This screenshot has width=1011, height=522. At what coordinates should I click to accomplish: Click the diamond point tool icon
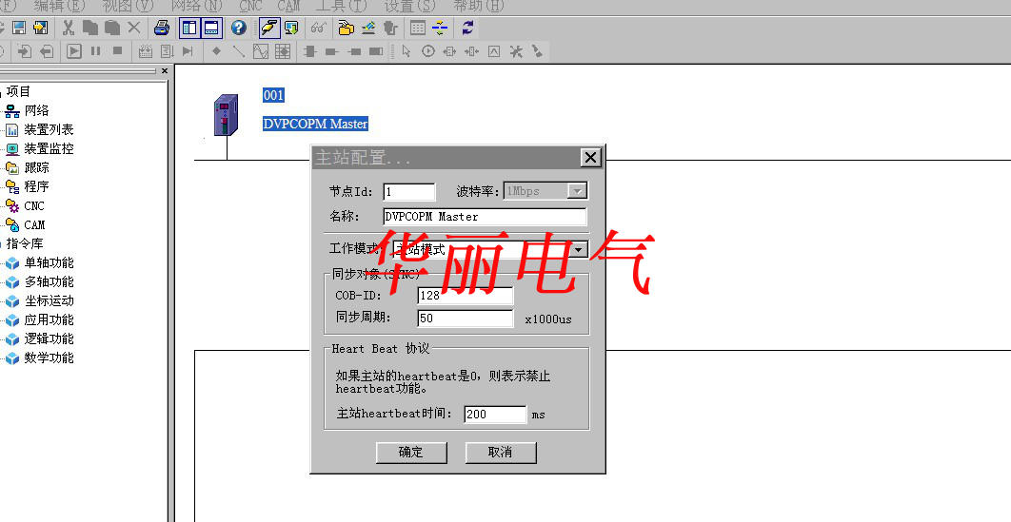tap(217, 50)
